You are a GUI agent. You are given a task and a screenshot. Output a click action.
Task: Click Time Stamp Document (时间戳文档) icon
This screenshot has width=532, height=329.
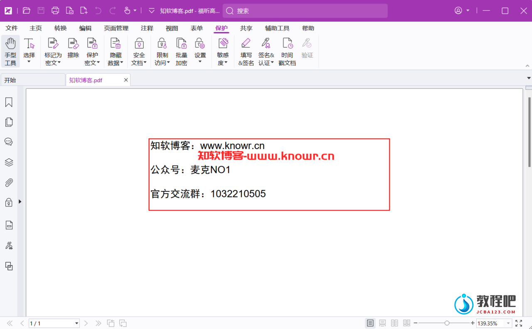click(x=287, y=43)
